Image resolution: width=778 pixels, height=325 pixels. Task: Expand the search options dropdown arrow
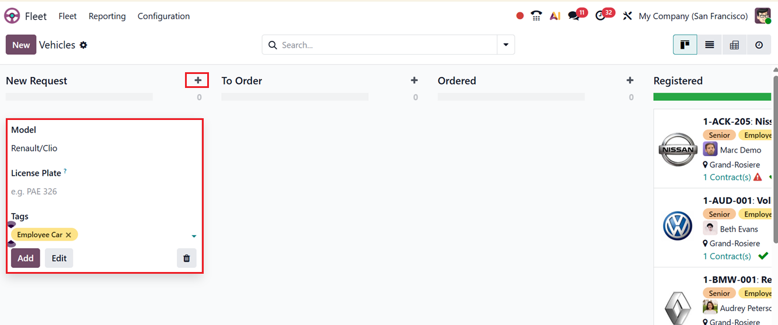[x=505, y=45]
